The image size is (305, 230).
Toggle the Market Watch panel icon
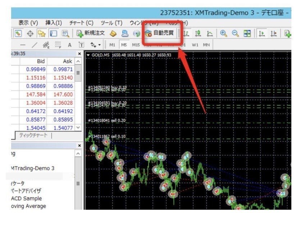point(18,34)
